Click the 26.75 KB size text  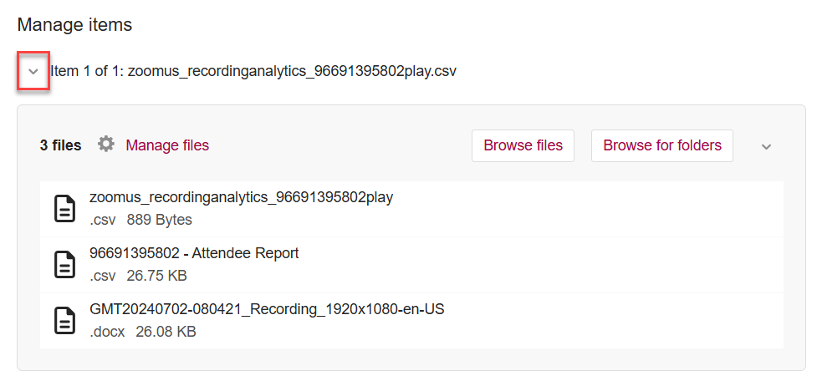(156, 276)
